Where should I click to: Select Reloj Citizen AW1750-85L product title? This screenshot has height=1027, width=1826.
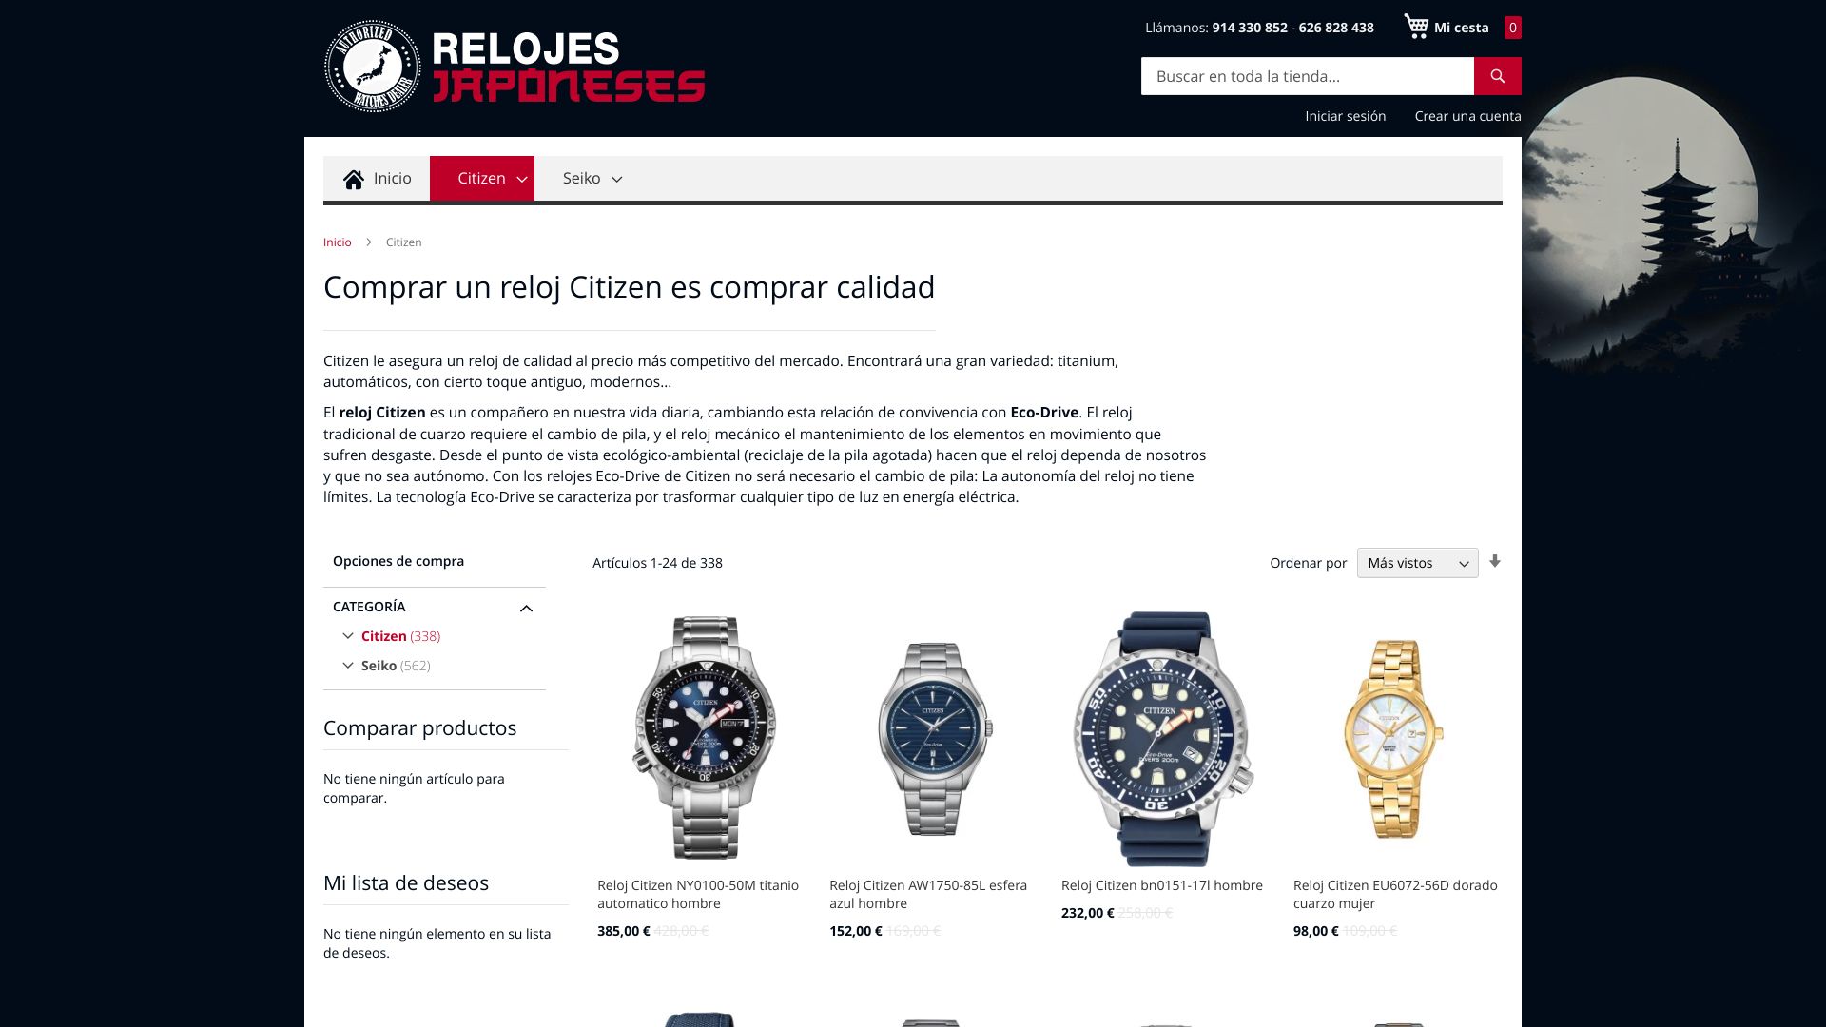tap(928, 894)
